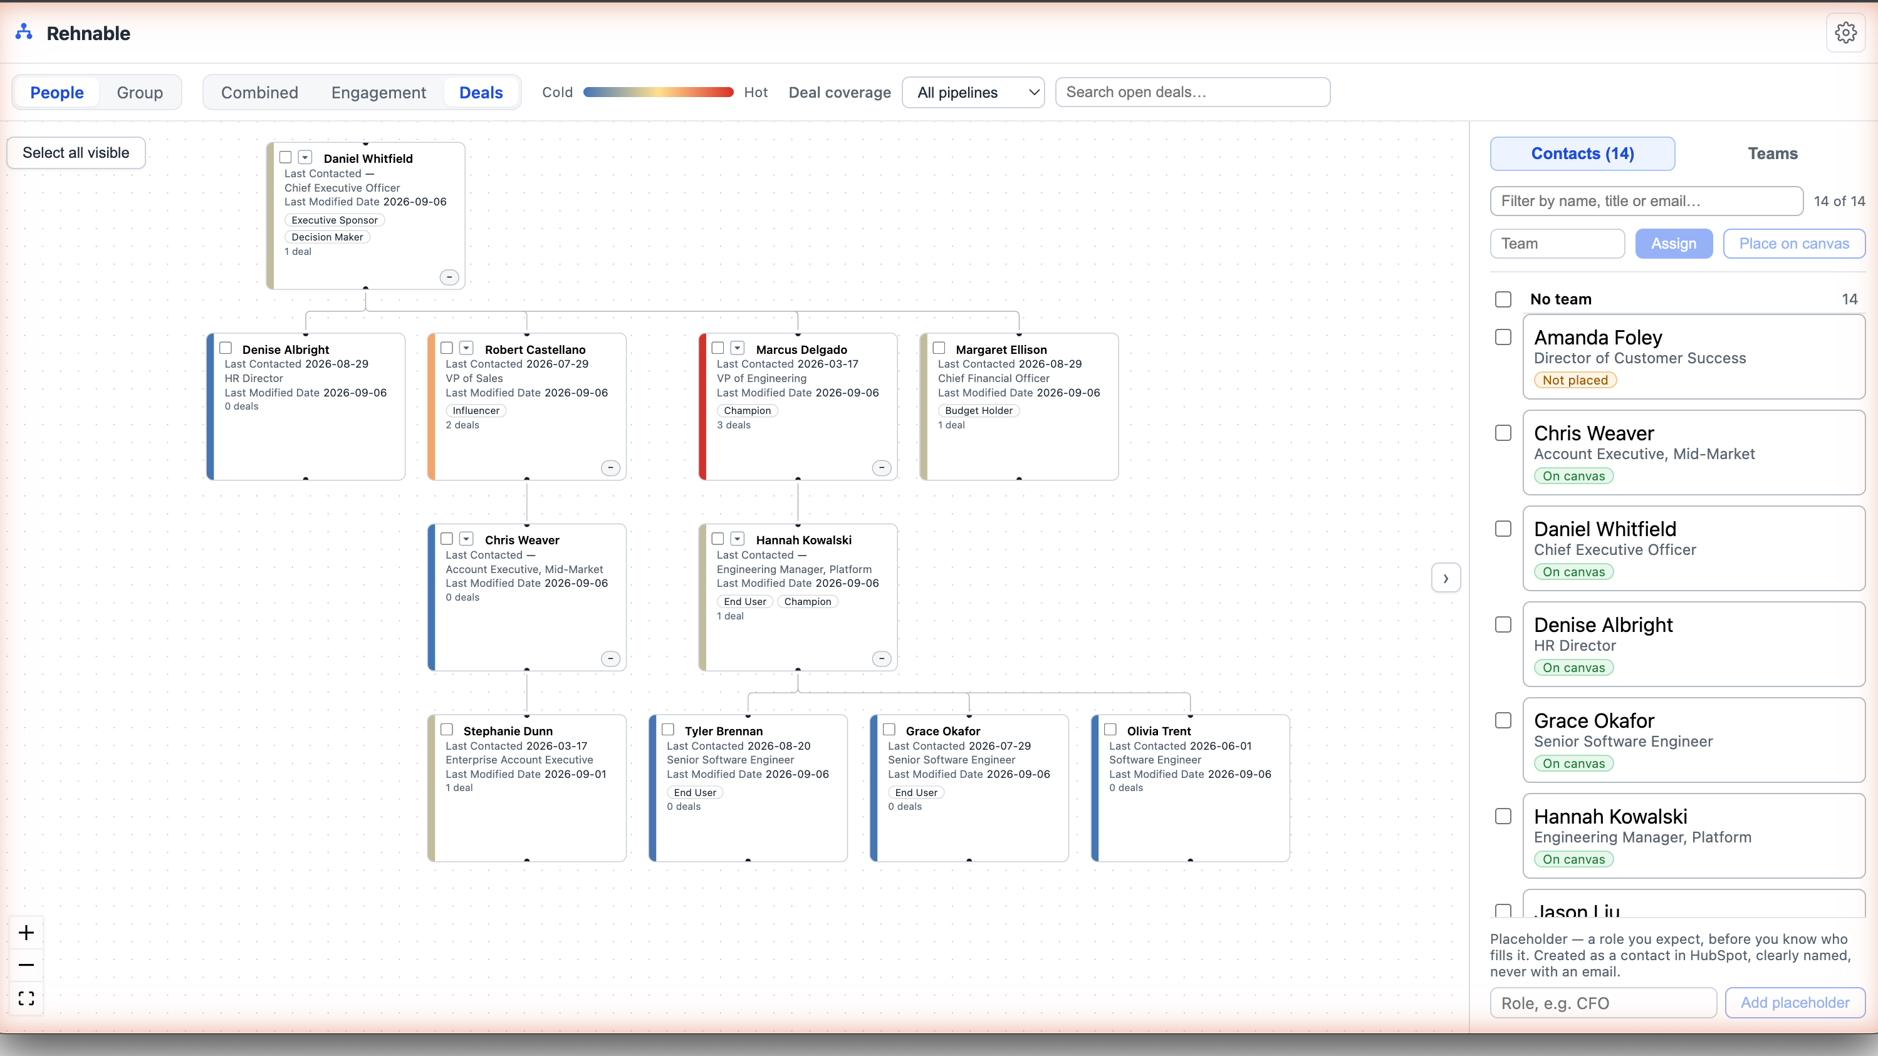Viewport: 1878px width, 1056px height.
Task: Check Tyler Brennan's card checkbox
Action: click(x=668, y=730)
